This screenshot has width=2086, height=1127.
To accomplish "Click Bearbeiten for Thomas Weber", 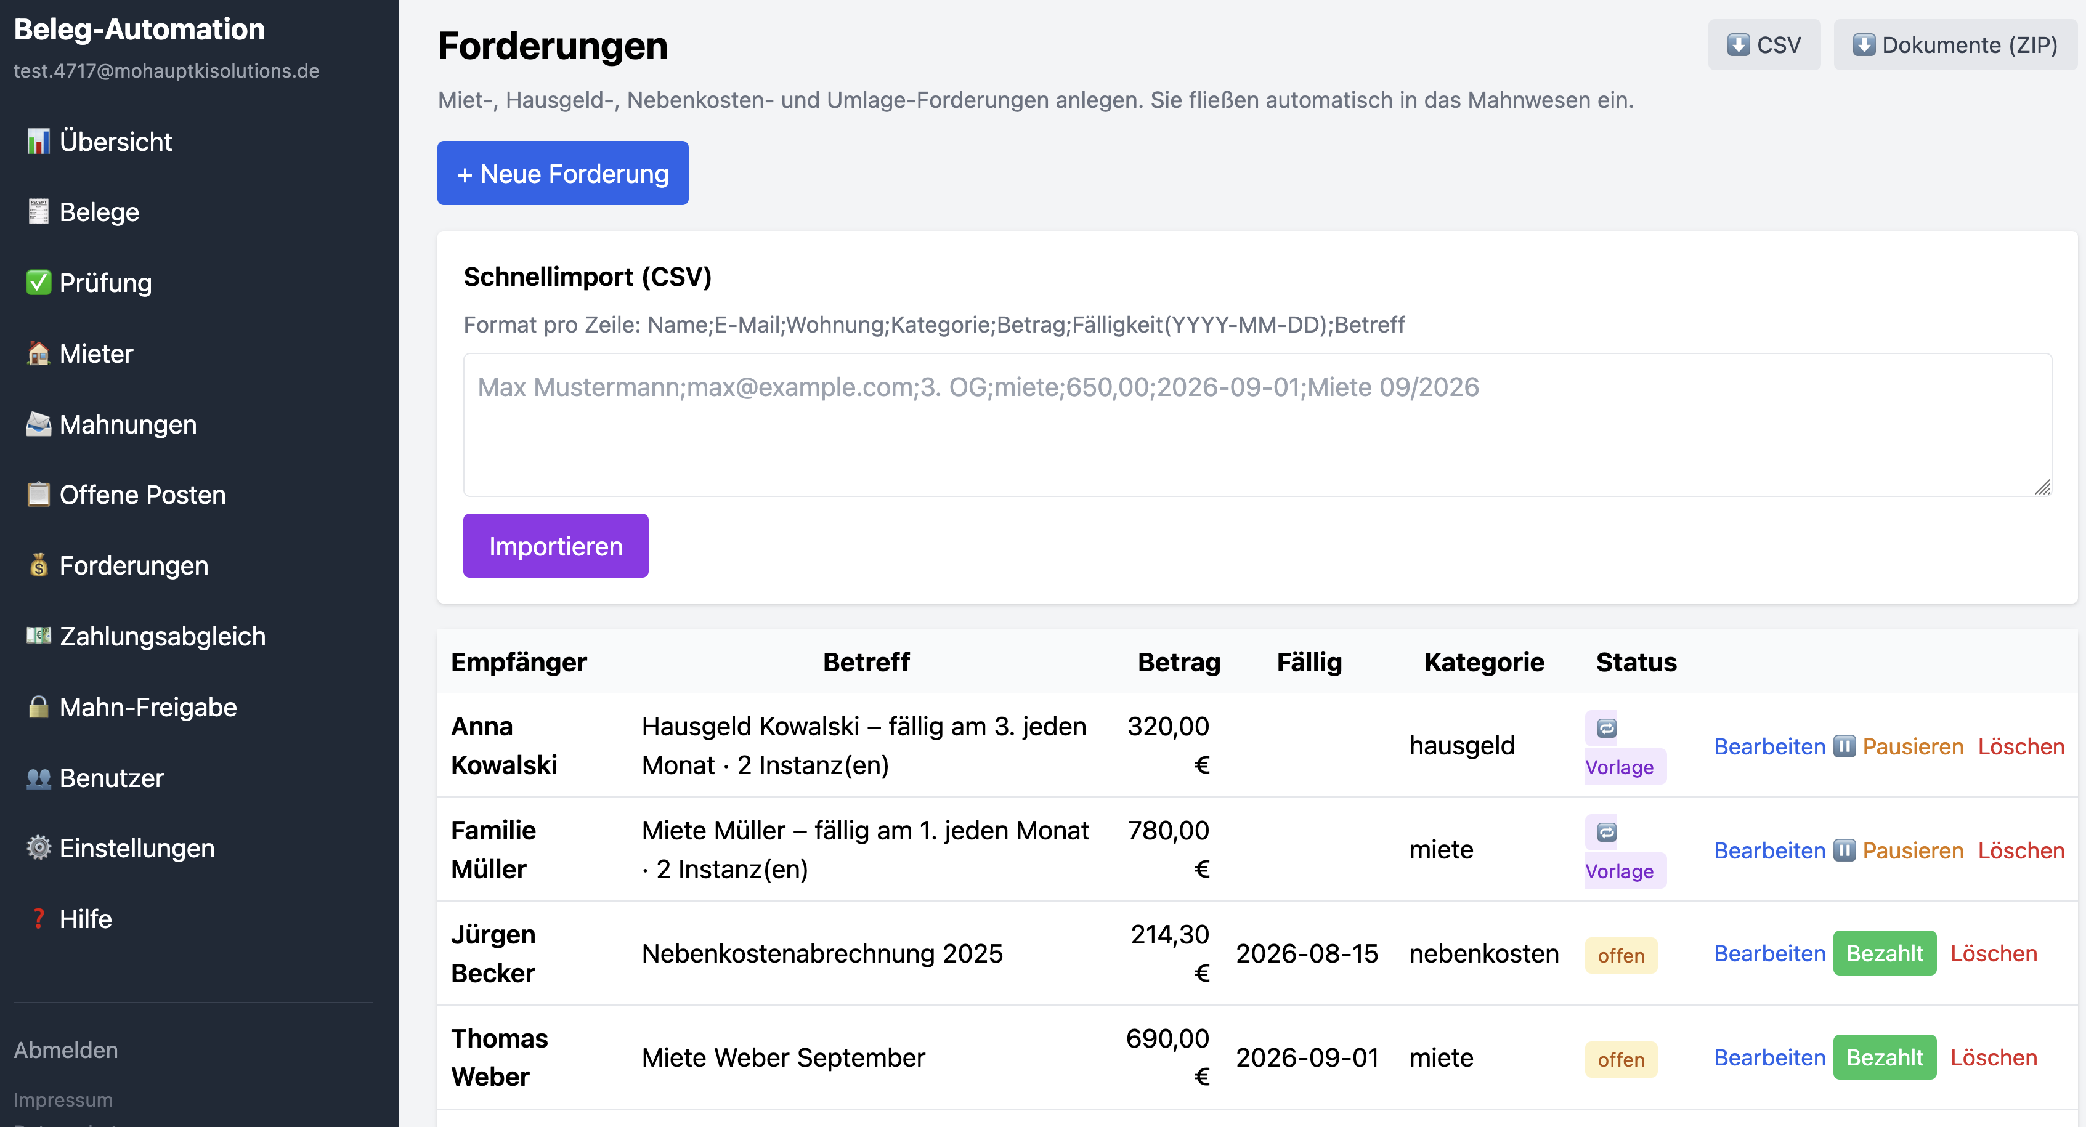I will (x=1769, y=1057).
